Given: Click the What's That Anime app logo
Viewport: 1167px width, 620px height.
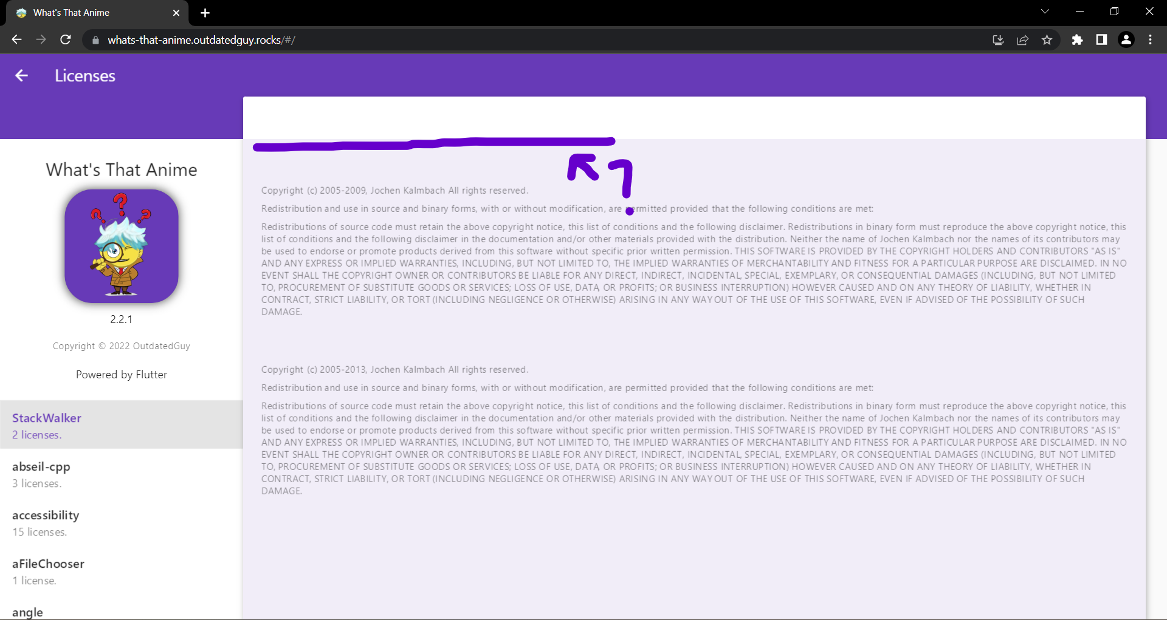Looking at the screenshot, I should [121, 246].
